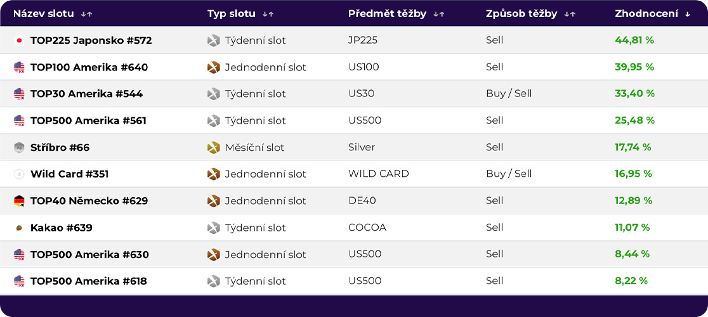Click the cocoa bean icon beside Kakao #639
708x317 pixels.
coord(19,228)
